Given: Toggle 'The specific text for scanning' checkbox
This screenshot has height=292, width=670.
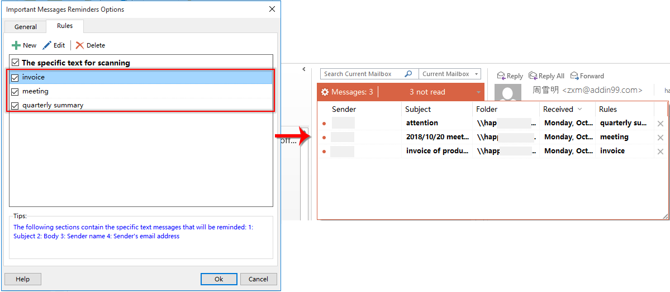Looking at the screenshot, I should [x=16, y=63].
